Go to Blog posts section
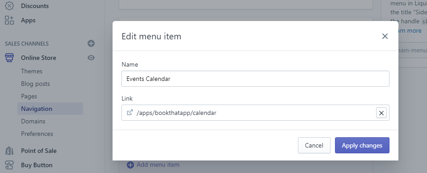The width and height of the screenshot is (427, 173). [35, 84]
